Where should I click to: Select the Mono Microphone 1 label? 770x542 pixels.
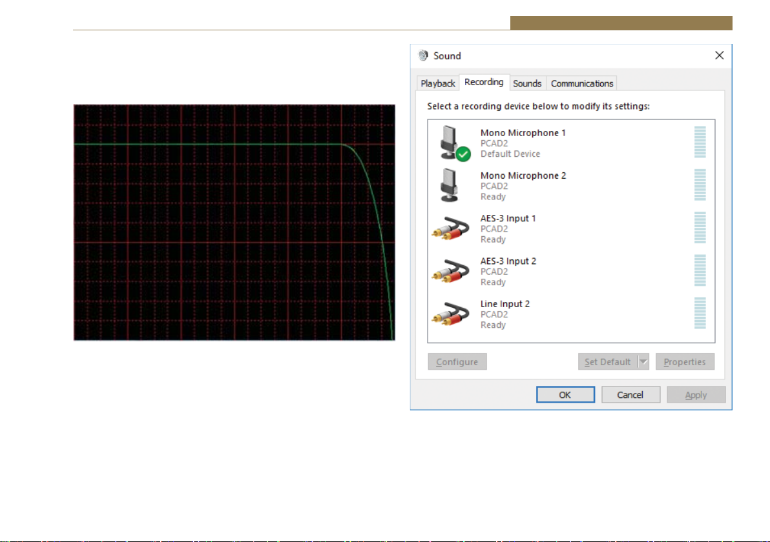point(523,132)
